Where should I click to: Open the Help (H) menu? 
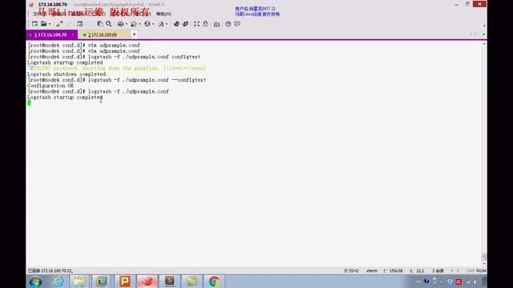(x=164, y=14)
